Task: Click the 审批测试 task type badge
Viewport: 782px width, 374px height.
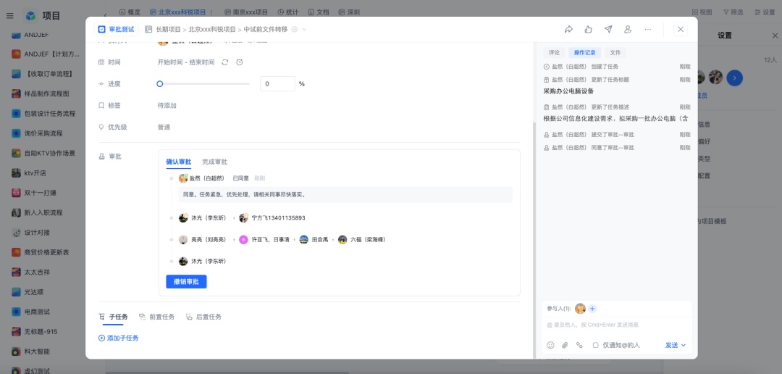Action: tap(117, 30)
